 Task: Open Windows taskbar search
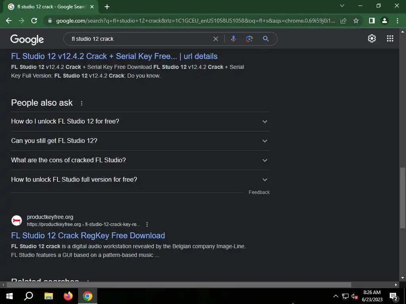coord(29,296)
